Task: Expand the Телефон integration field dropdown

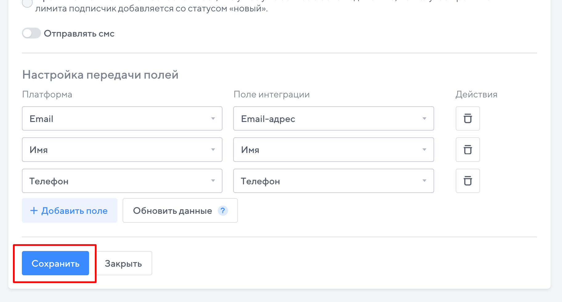Action: [333, 181]
